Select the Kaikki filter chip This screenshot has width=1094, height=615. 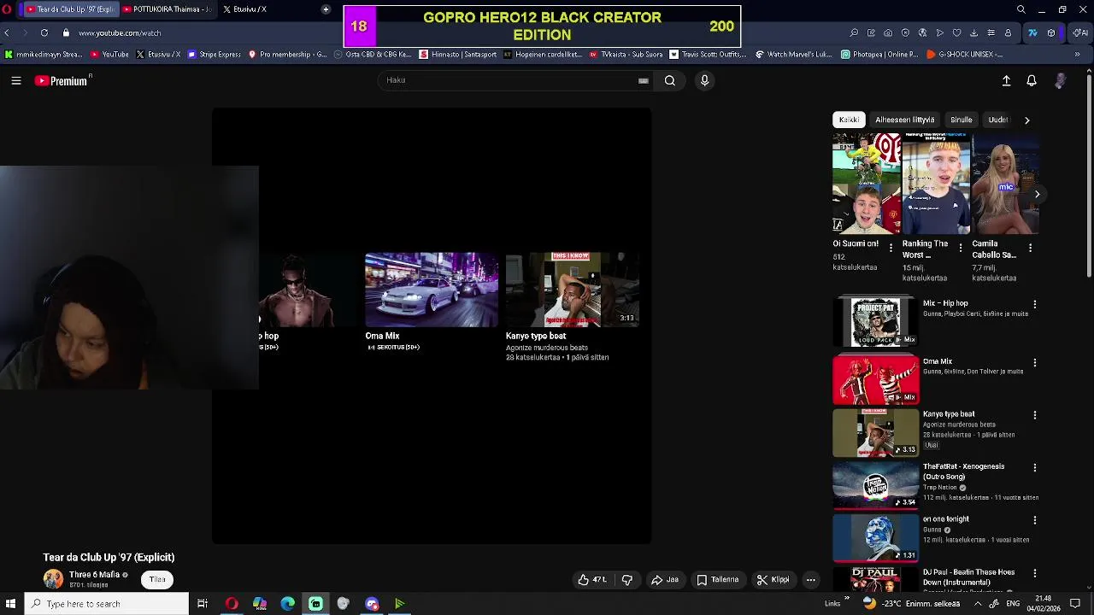pyautogui.click(x=849, y=120)
